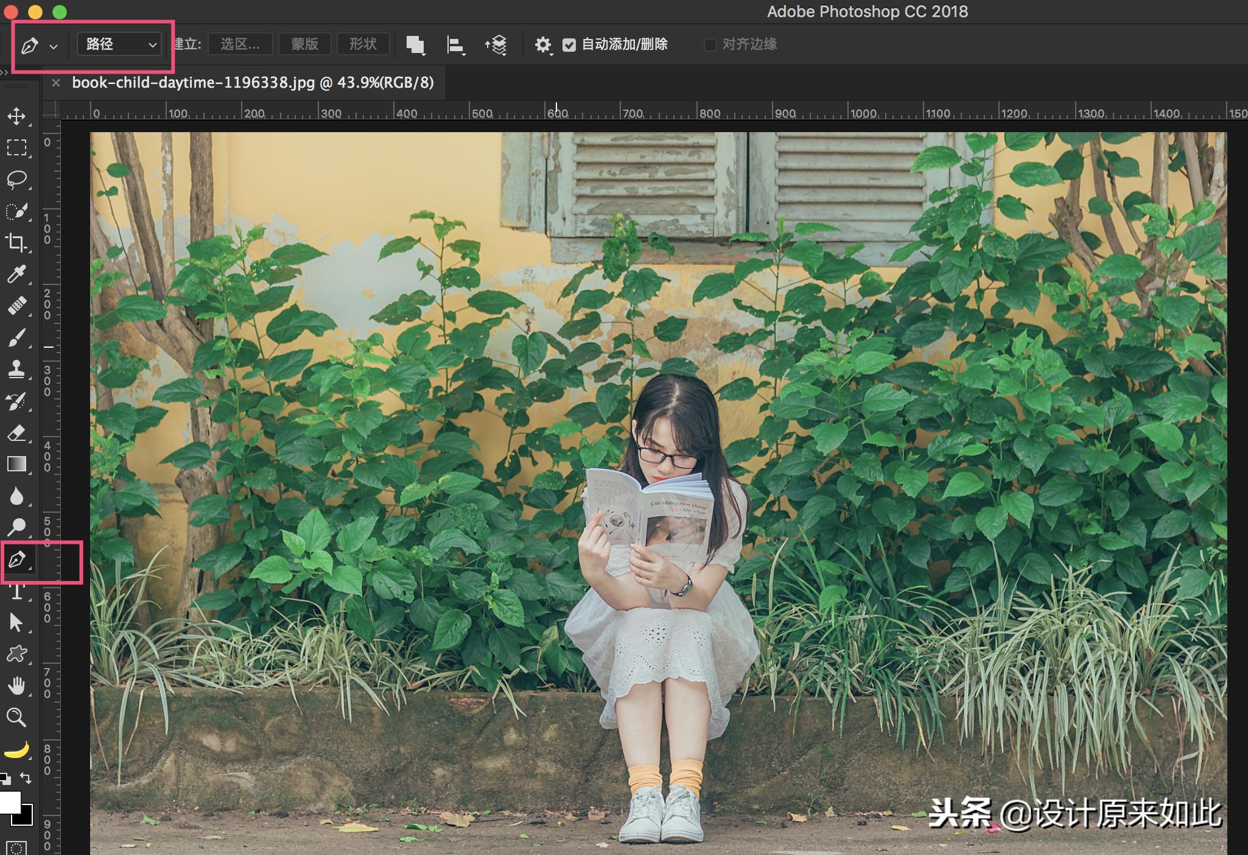Viewport: 1248px width, 855px height.
Task: Open the gear pen options dropdown
Action: pyautogui.click(x=543, y=45)
